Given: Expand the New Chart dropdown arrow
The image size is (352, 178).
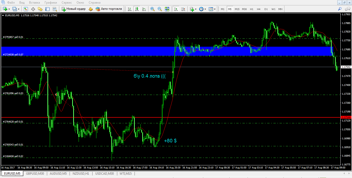Looking at the screenshot, I should point(9,9).
